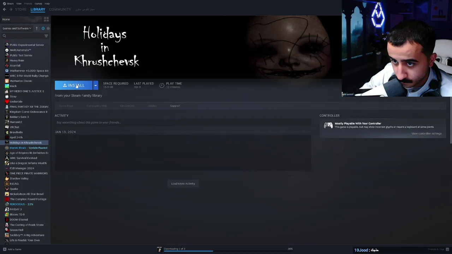Click the library search input field
Viewport: 452px width, 254px height.
(x=25, y=36)
